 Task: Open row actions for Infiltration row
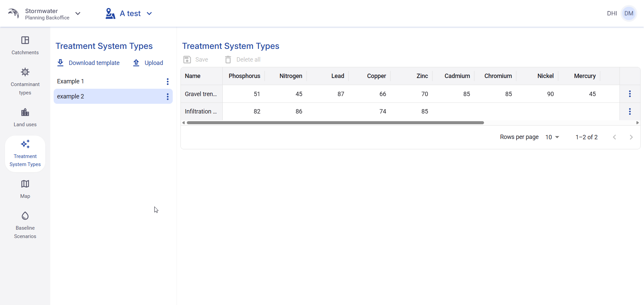coord(630,111)
